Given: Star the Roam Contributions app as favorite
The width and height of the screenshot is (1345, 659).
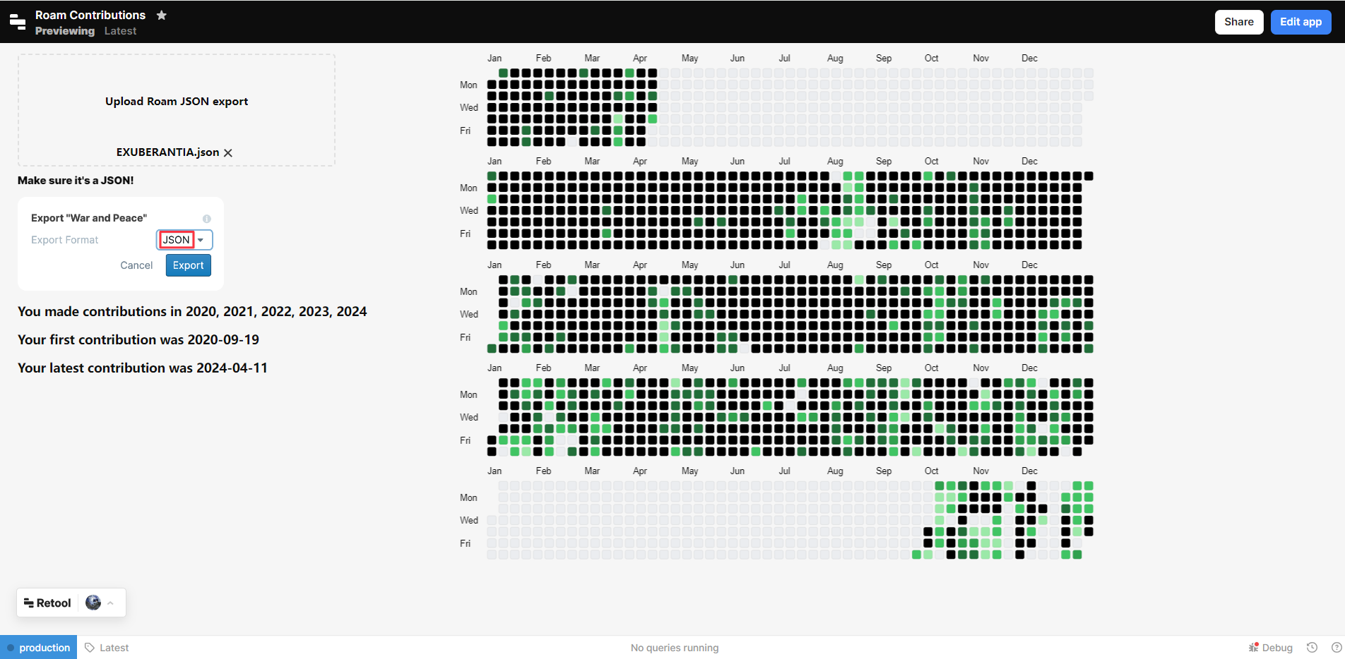Looking at the screenshot, I should pos(162,15).
